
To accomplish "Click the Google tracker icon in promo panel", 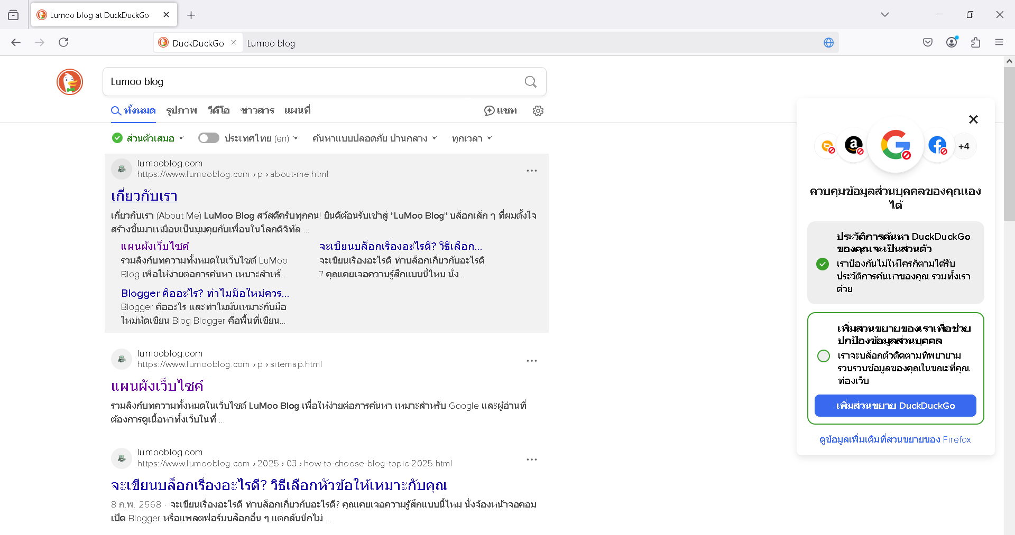I will coord(896,144).
